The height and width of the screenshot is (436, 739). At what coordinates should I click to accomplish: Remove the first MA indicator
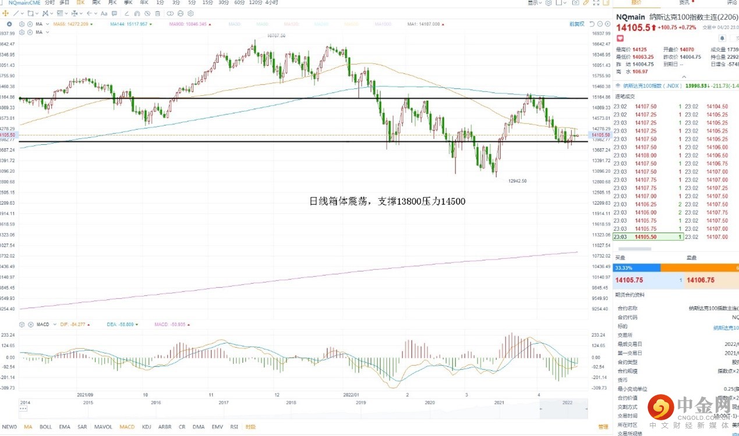pyautogui.click(x=30, y=24)
